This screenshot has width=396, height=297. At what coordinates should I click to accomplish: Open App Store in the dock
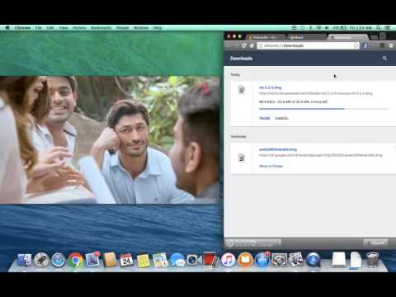coord(262,260)
